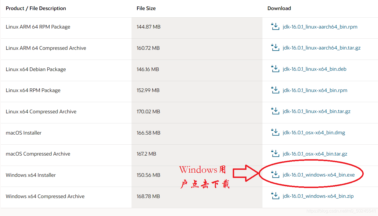Select Linux x64 Debian Package text
Screen dimensions: 378x216
(36, 69)
